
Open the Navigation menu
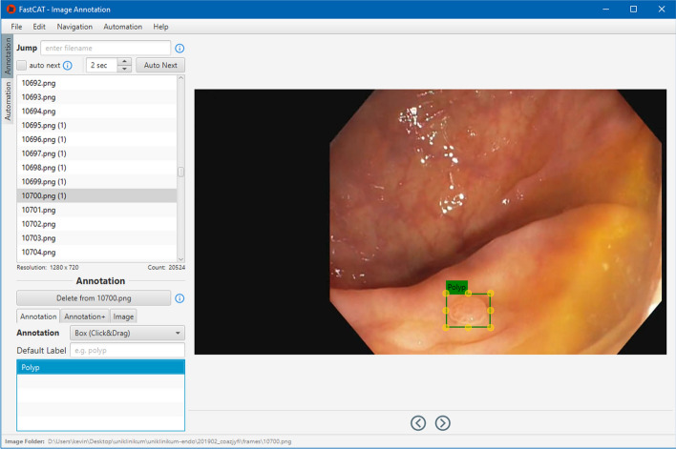click(74, 27)
